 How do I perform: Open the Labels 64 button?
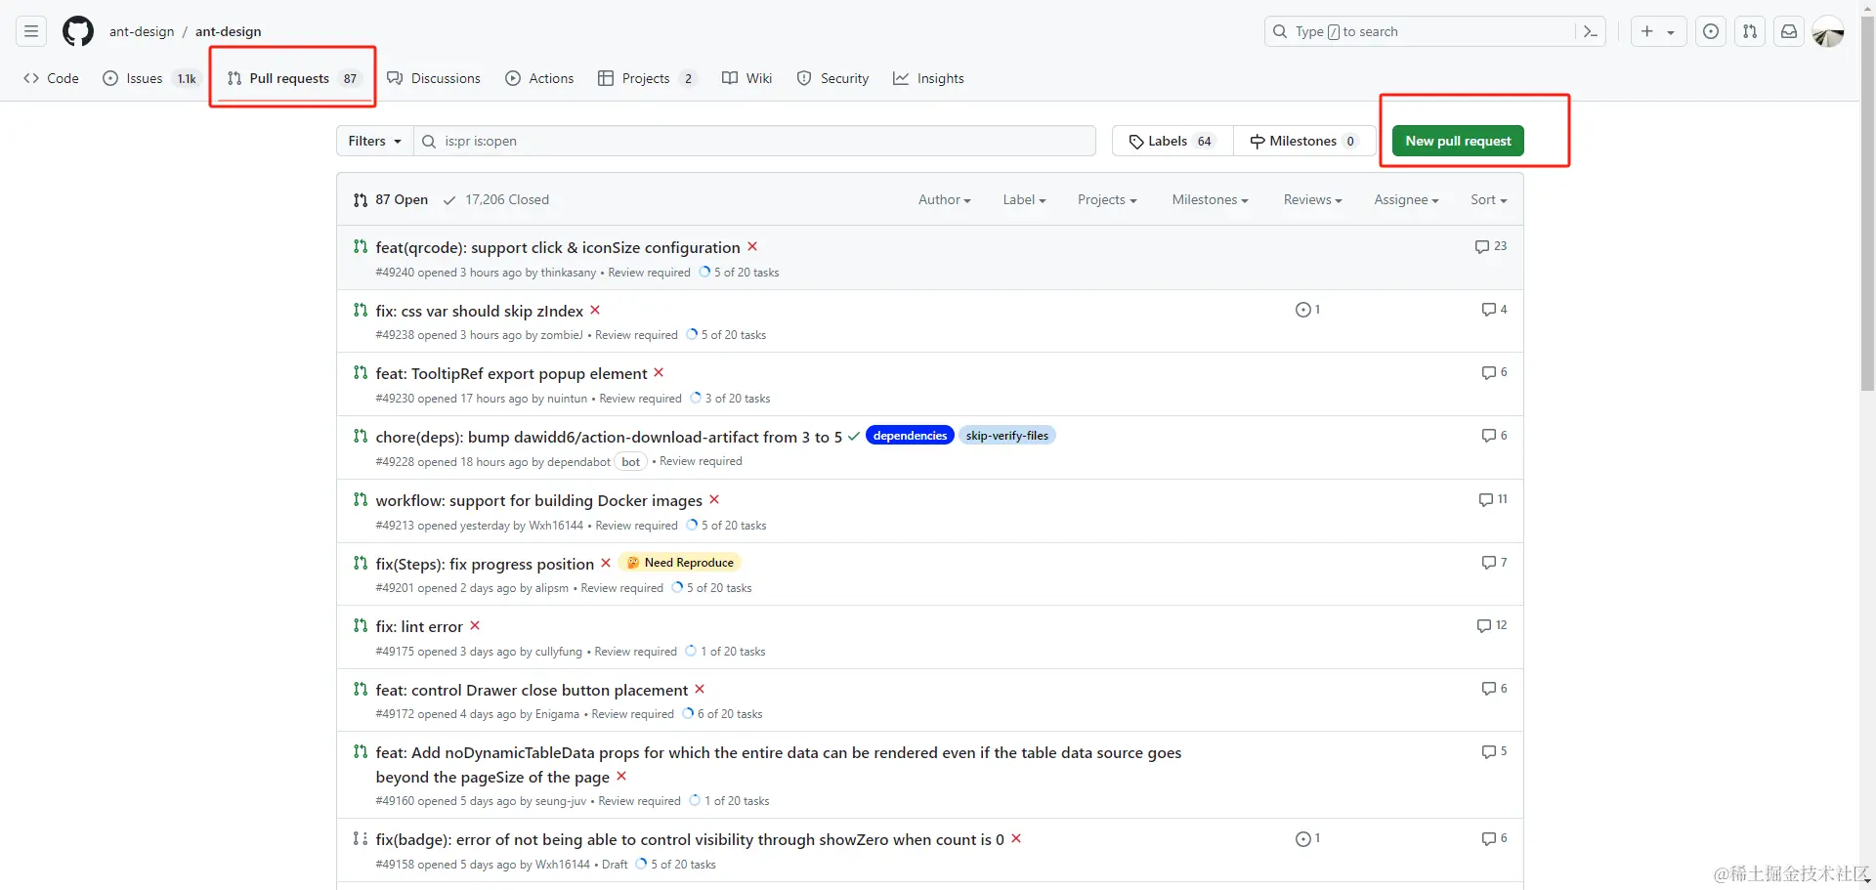coord(1172,141)
